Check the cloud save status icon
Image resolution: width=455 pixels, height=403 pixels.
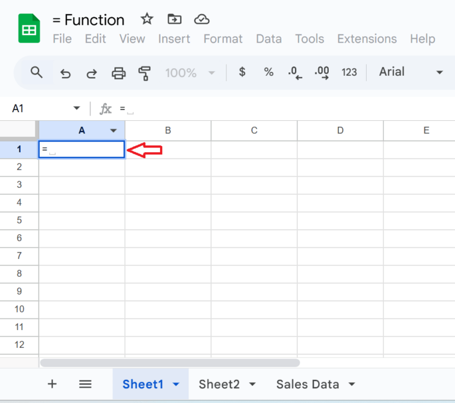tap(202, 19)
